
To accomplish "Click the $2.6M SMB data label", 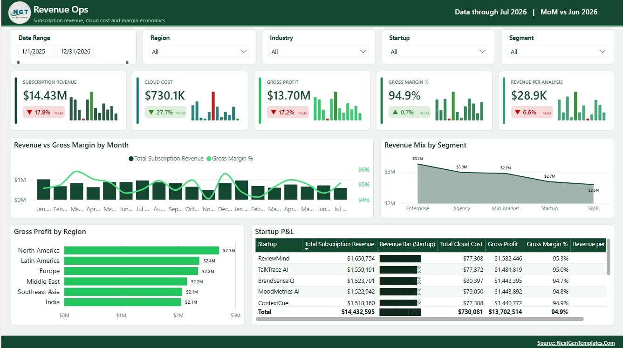I will (594, 190).
